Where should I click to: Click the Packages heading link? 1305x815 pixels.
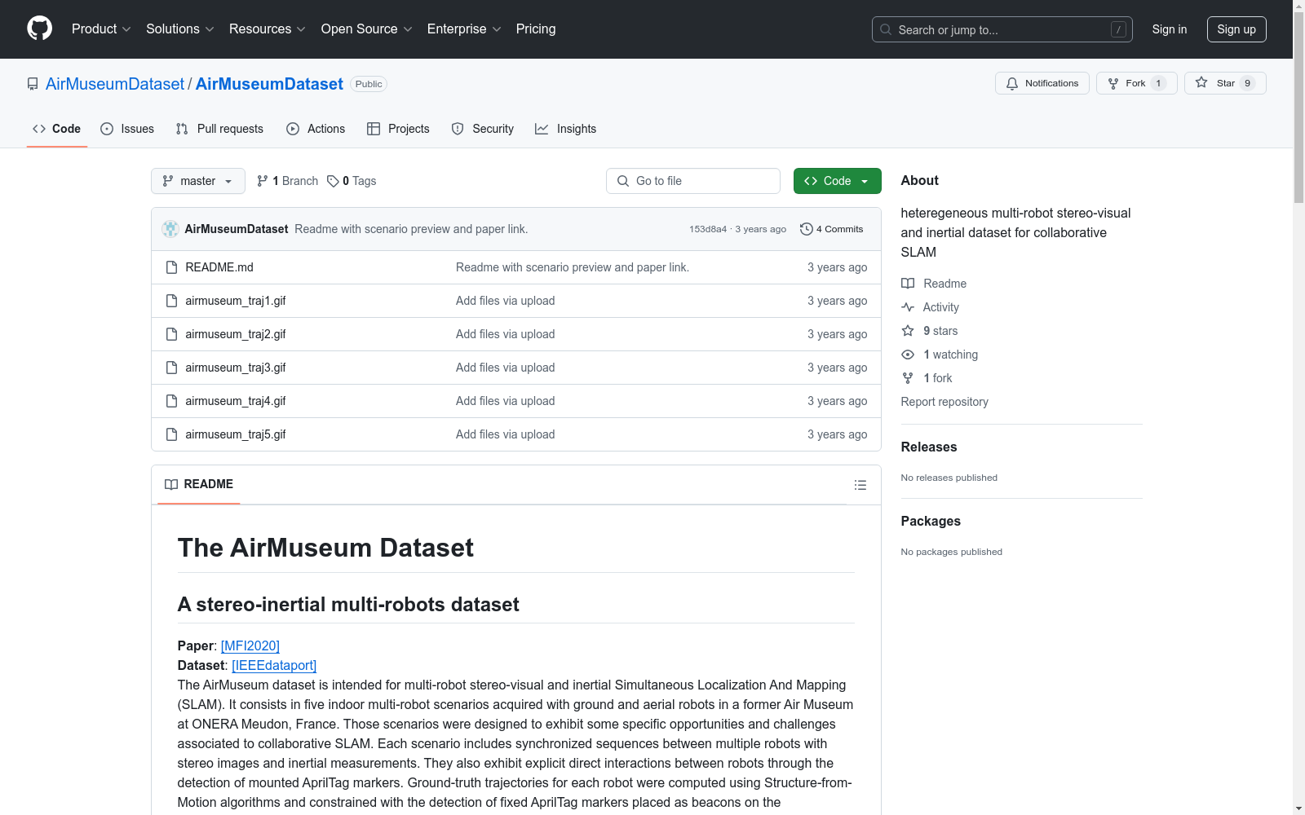tap(931, 521)
